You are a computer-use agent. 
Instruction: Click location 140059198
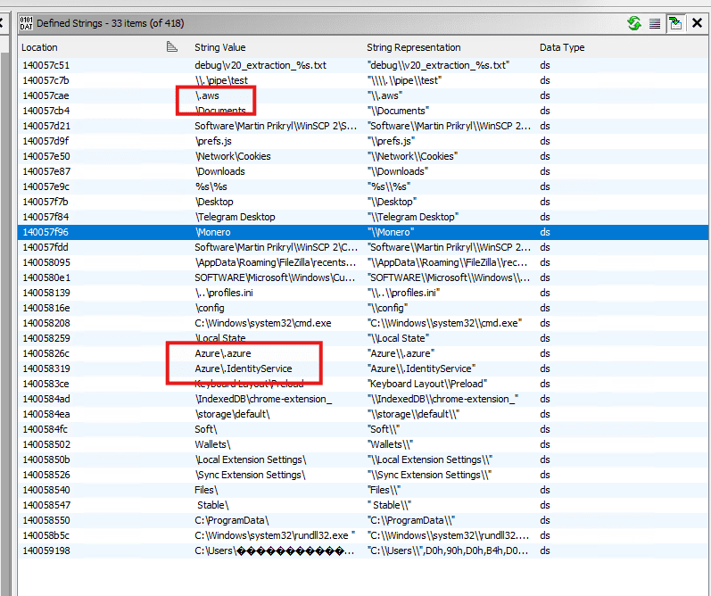point(46,550)
